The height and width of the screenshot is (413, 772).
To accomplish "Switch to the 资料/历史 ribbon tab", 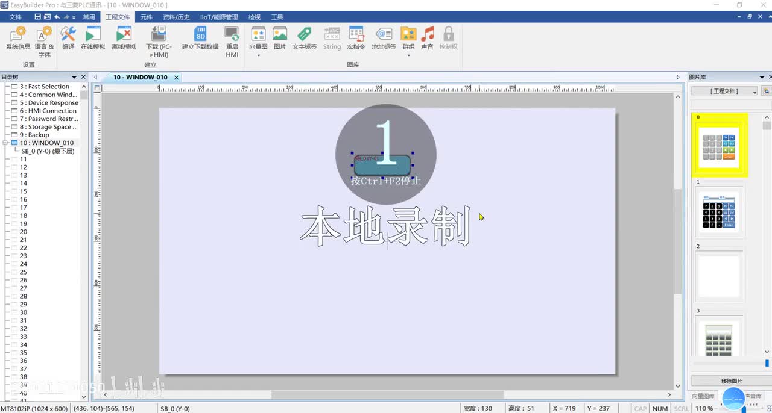I will [x=176, y=17].
